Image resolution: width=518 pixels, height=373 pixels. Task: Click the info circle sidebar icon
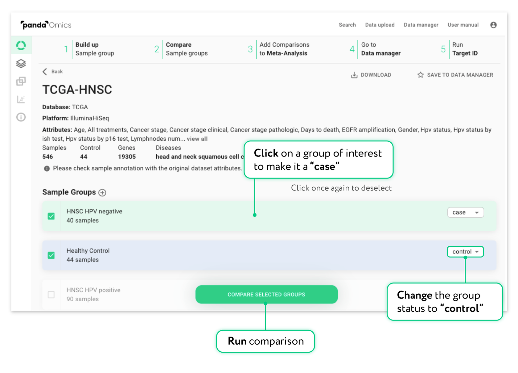pyautogui.click(x=21, y=117)
